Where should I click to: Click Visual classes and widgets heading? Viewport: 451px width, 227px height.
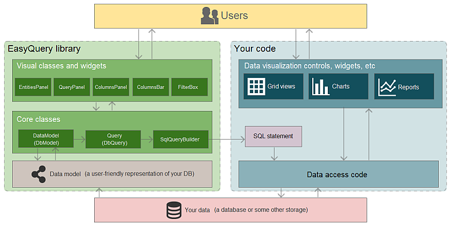(61, 66)
